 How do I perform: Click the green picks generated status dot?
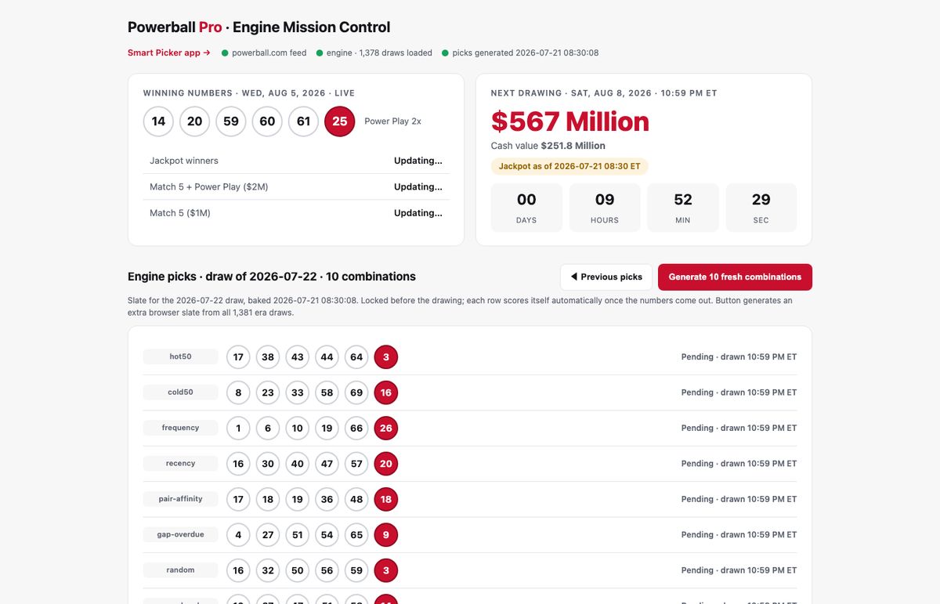click(x=446, y=53)
